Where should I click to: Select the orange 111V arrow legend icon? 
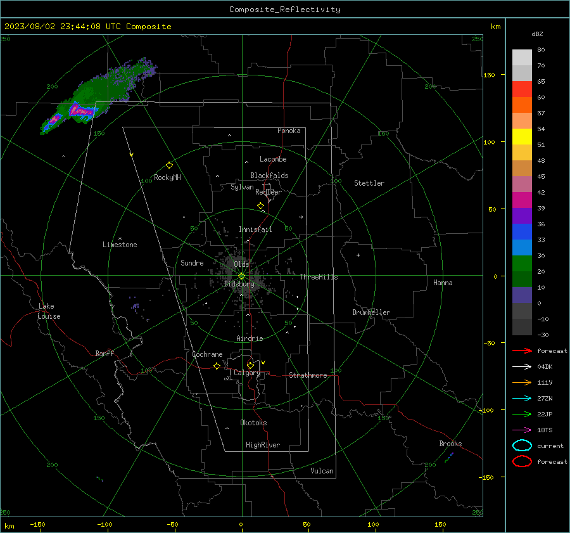coord(522,382)
